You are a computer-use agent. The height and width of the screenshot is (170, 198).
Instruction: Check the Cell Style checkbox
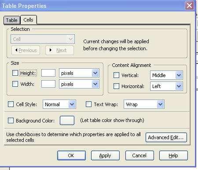(11, 104)
